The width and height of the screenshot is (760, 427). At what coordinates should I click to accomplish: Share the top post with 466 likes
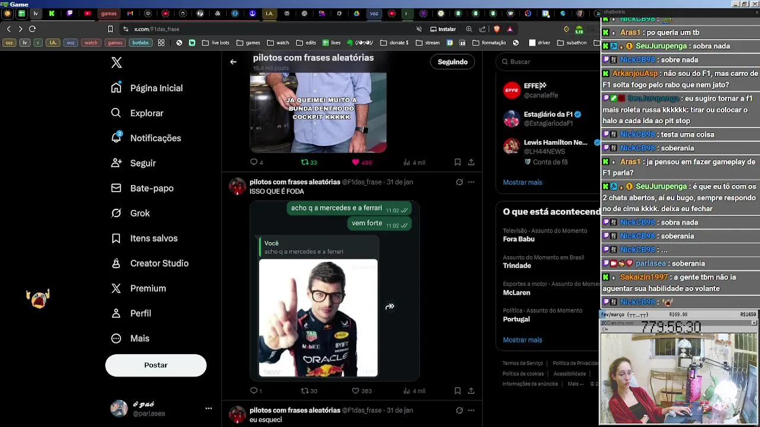point(471,162)
